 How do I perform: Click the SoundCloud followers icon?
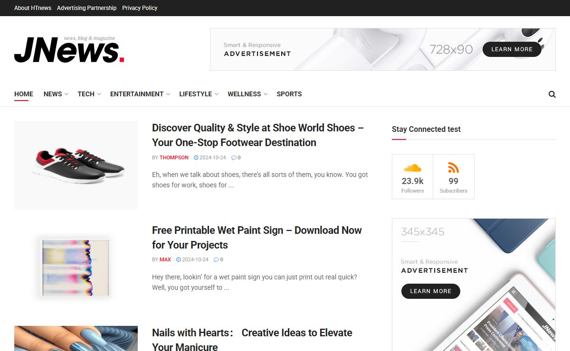point(412,168)
